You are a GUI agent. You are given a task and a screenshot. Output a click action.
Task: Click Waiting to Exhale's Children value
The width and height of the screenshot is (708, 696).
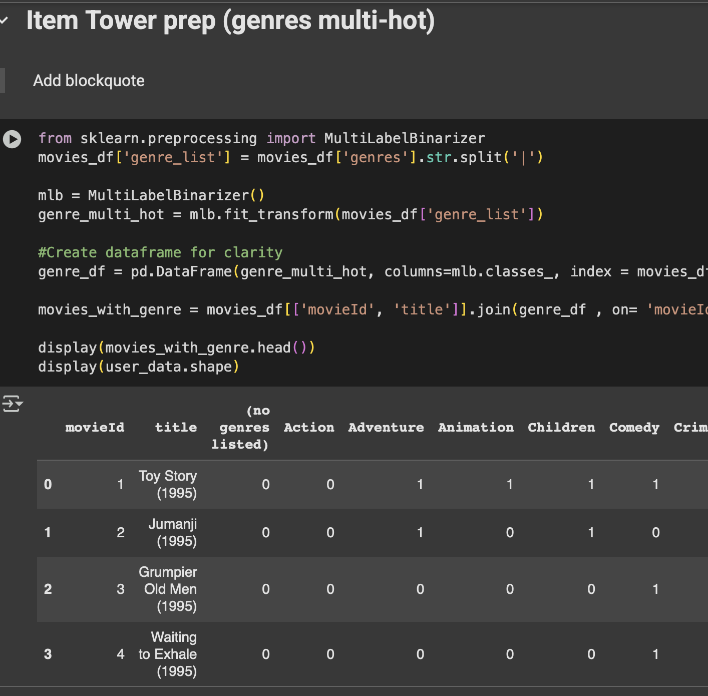pos(591,654)
